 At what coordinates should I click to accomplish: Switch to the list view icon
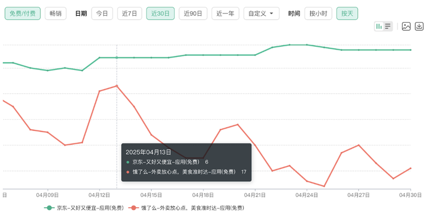388,27
